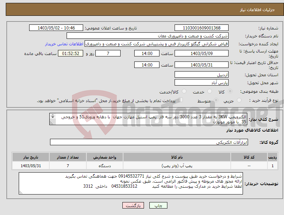Select the جزیی purchase type radio
The height and width of the screenshot is (215, 284).
point(239,100)
